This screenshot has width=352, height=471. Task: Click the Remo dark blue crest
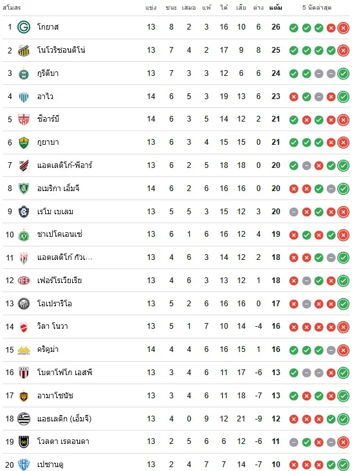pyautogui.click(x=24, y=212)
